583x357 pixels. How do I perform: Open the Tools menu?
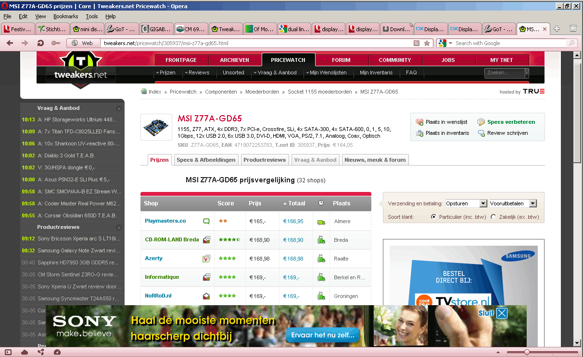[92, 16]
